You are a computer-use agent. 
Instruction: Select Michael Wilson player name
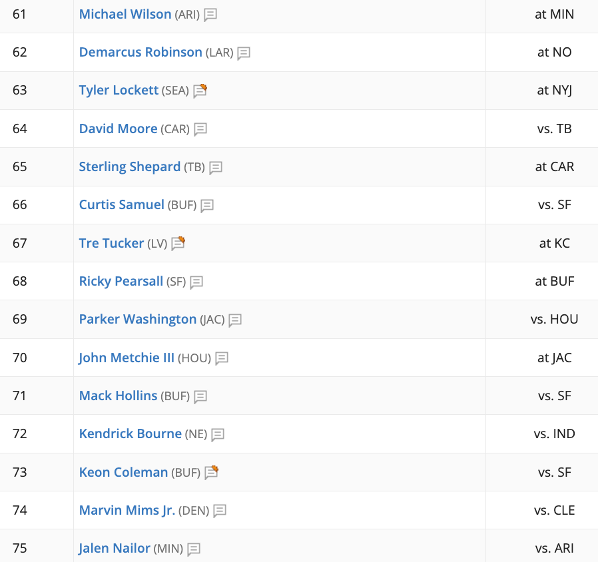point(125,14)
